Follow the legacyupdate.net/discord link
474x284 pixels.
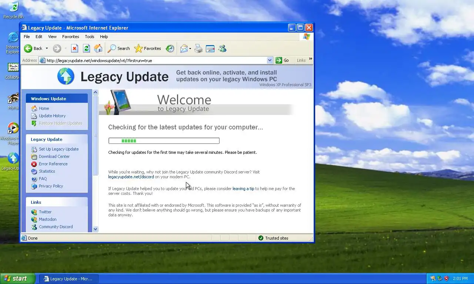131,177
